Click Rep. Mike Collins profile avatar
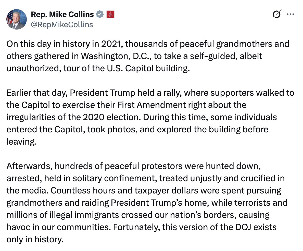Viewport: 303px width, 251px height. [17, 19]
